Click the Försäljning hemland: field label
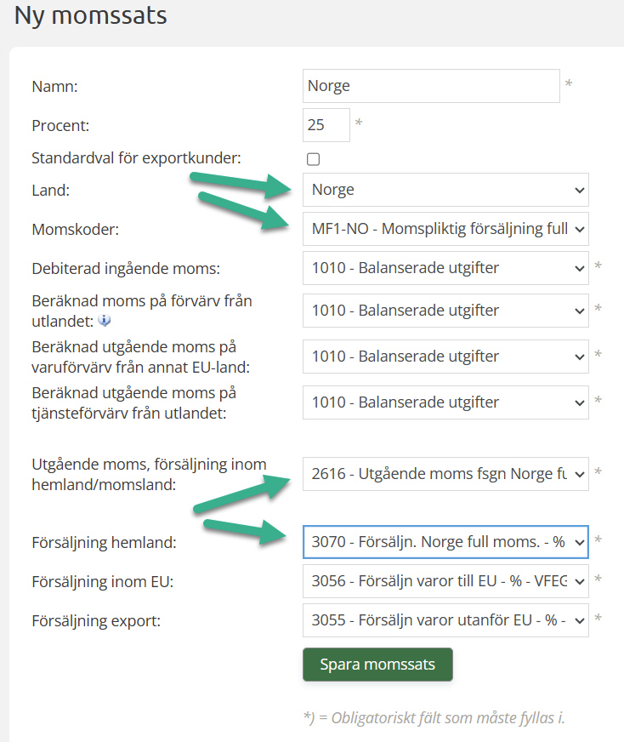 (104, 542)
